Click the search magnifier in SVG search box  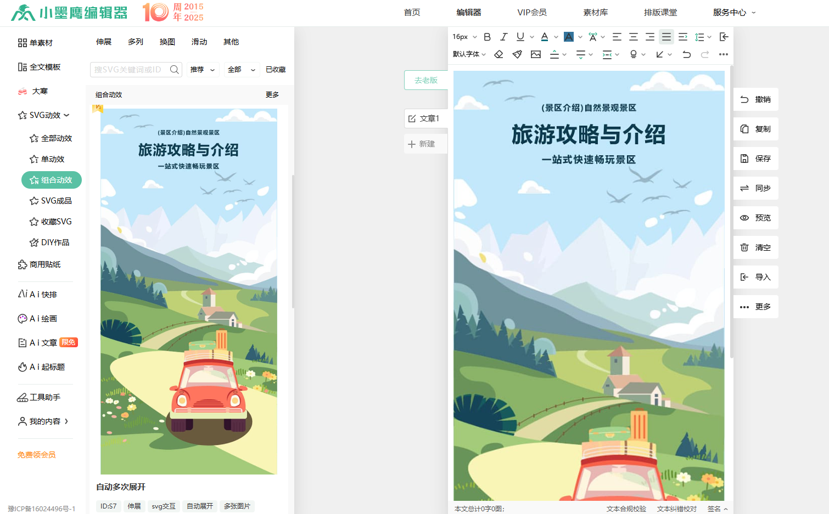click(175, 70)
